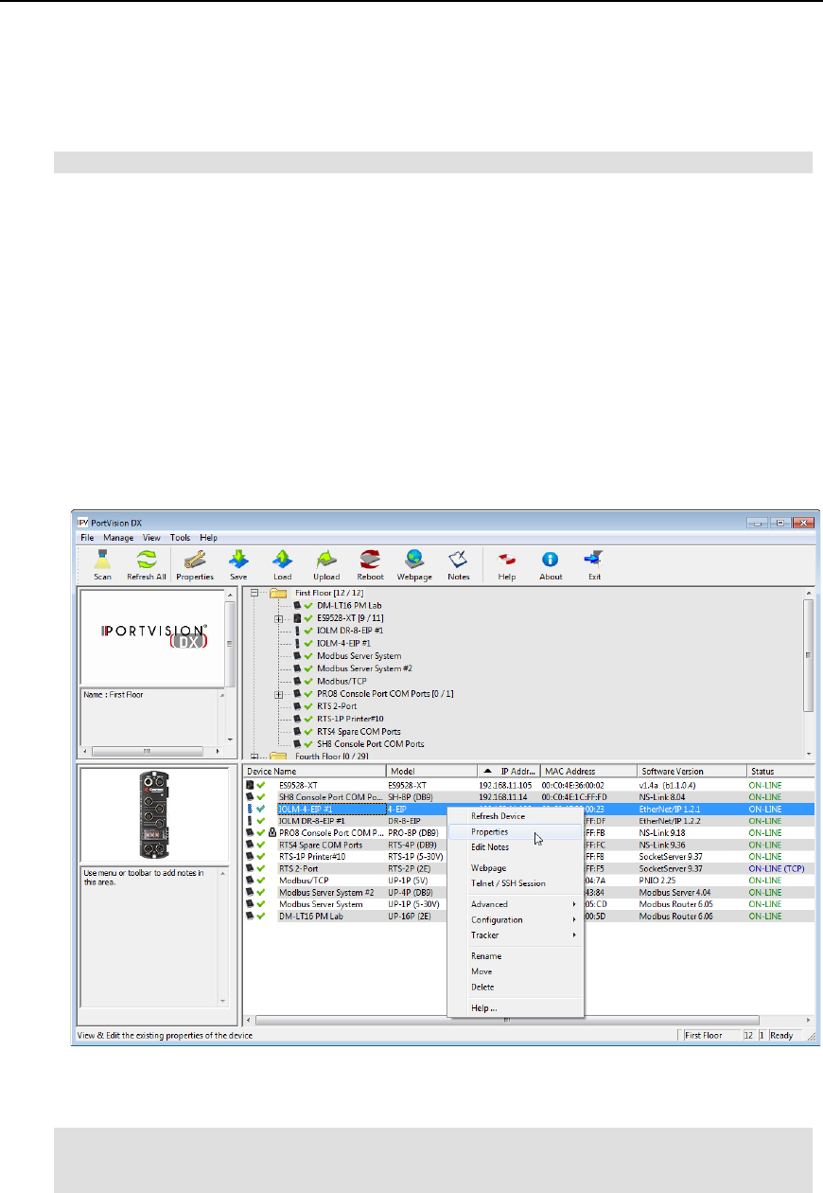The height and width of the screenshot is (1193, 823).
Task: Open the View menu
Action: 153,538
